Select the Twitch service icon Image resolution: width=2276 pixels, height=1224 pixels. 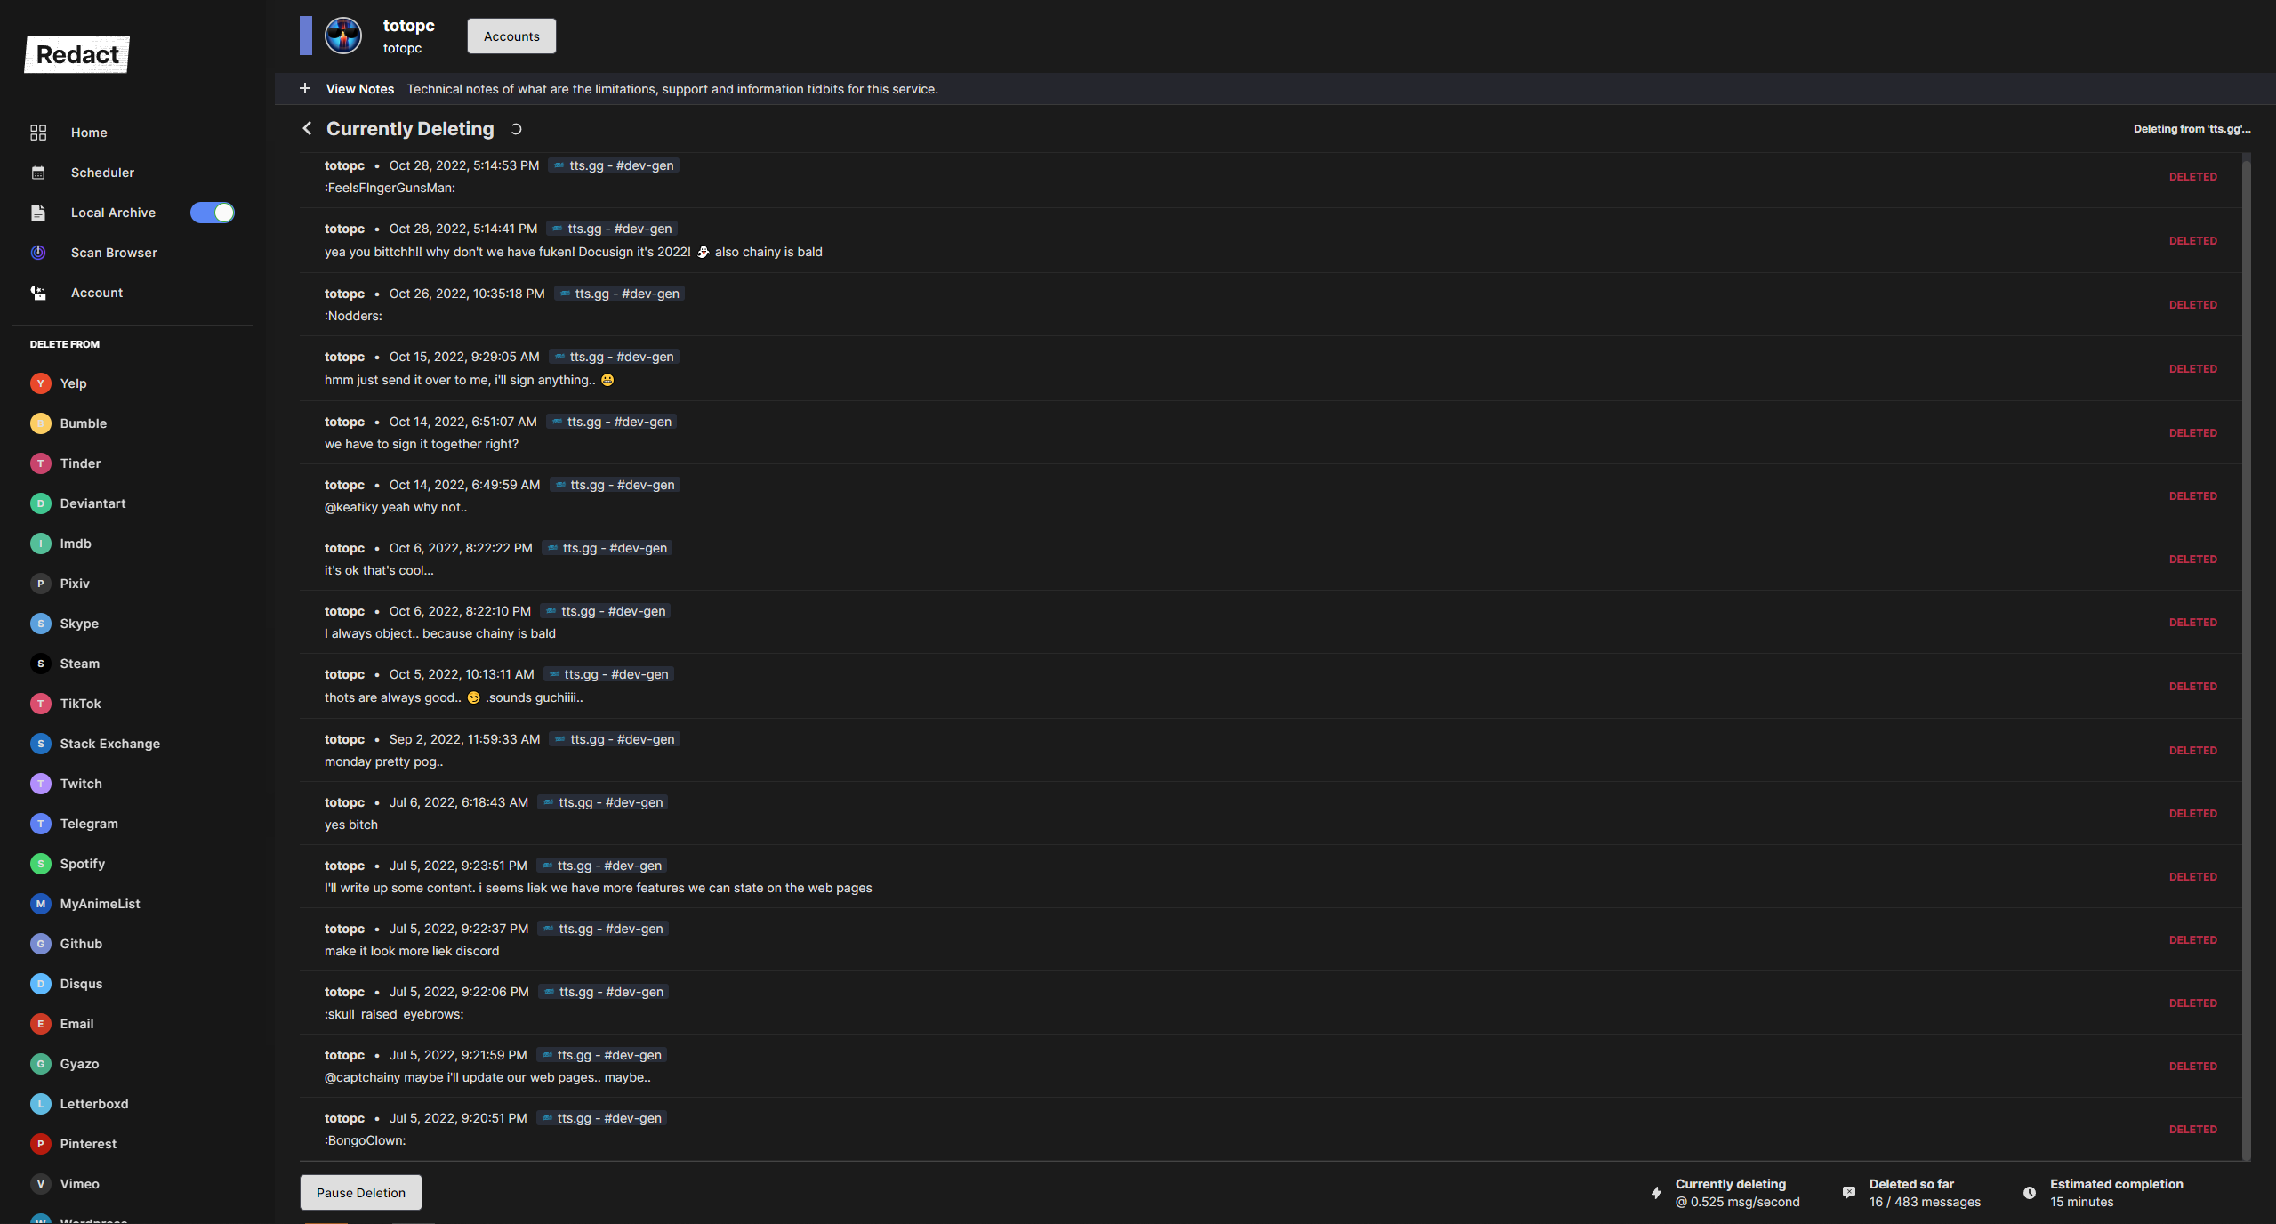[x=40, y=784]
